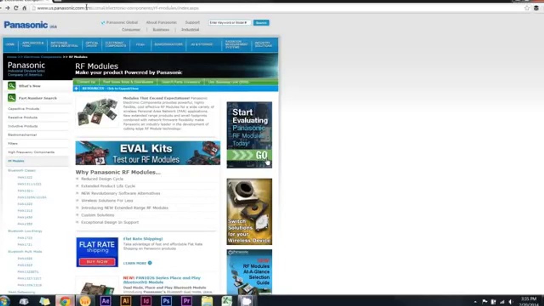Open Bluetooth Low Energy sidebar category
Screen dimensions: 544x306
click(25, 231)
